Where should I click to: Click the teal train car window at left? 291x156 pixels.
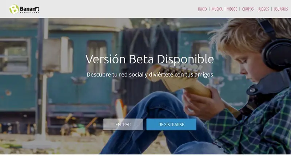click(15, 56)
